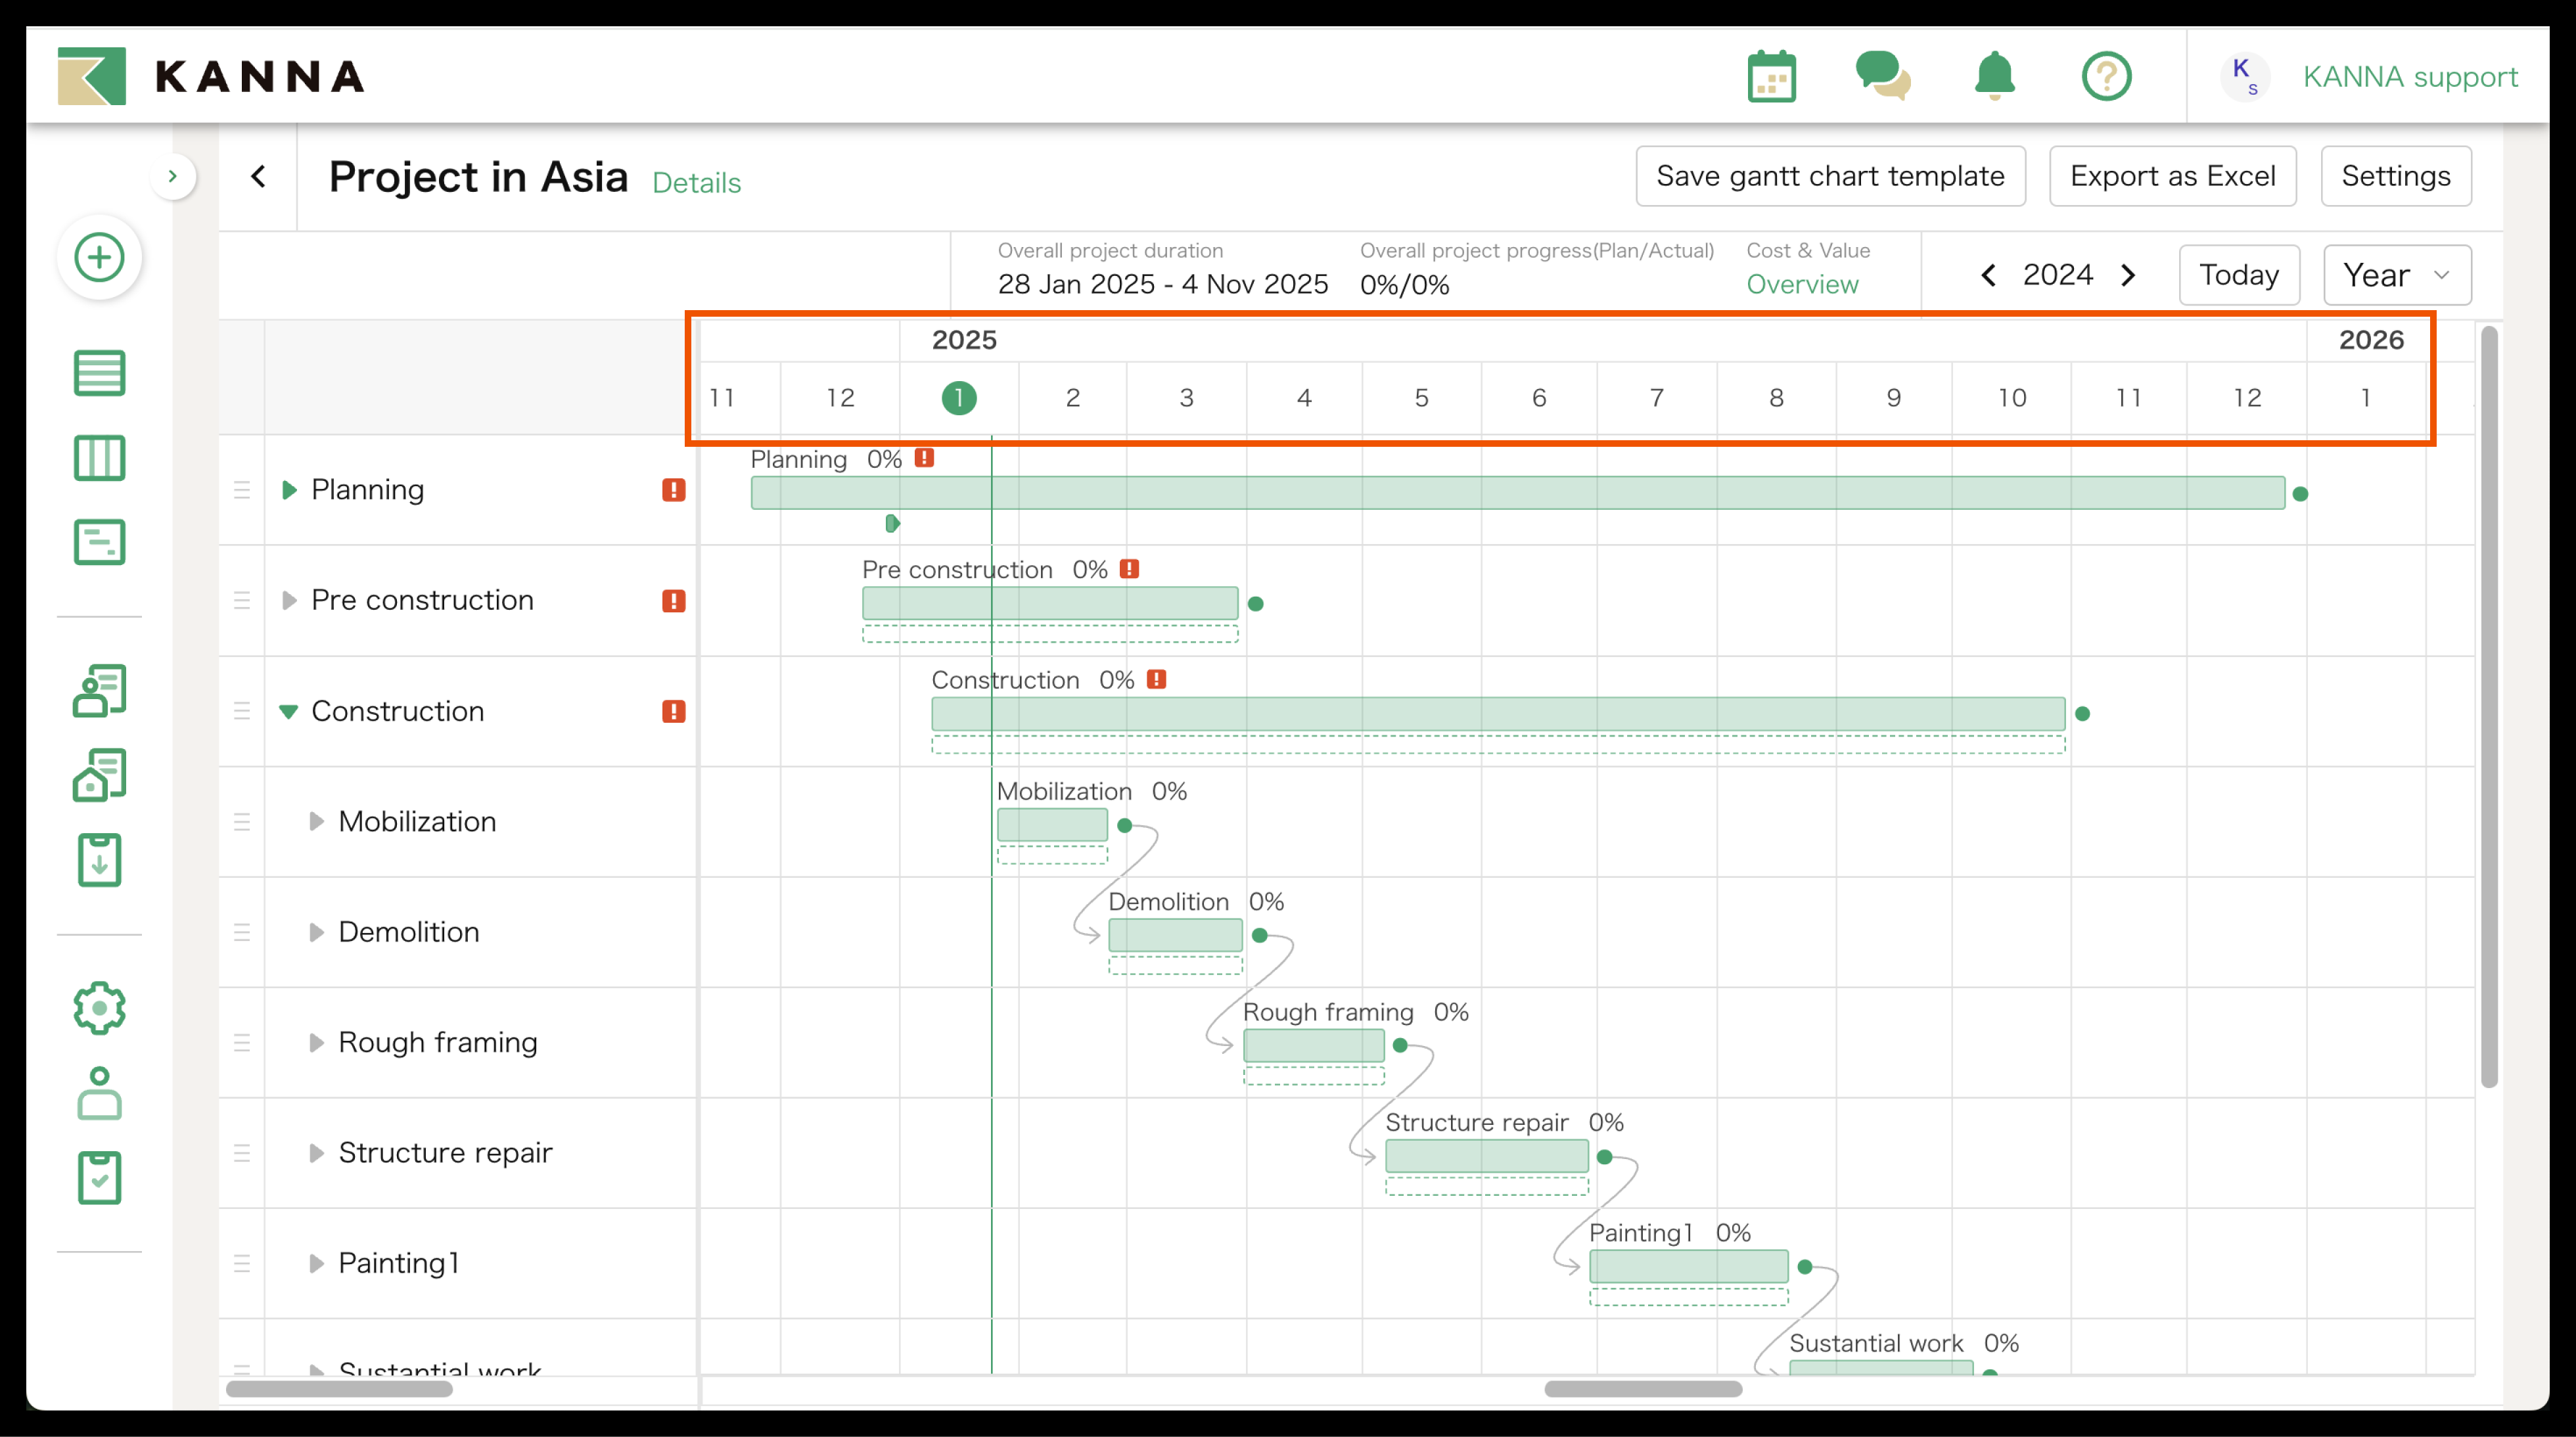Click the notification bell icon
Screen dimensions: 2576x1437
coord(1994,76)
